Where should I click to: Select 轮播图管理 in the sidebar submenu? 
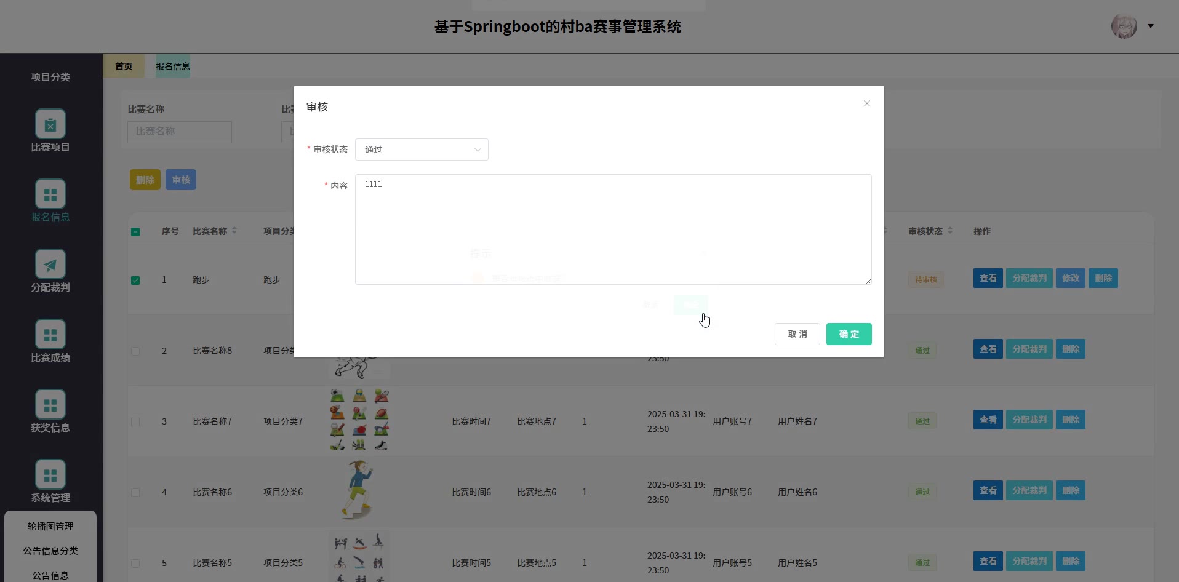[x=50, y=527]
